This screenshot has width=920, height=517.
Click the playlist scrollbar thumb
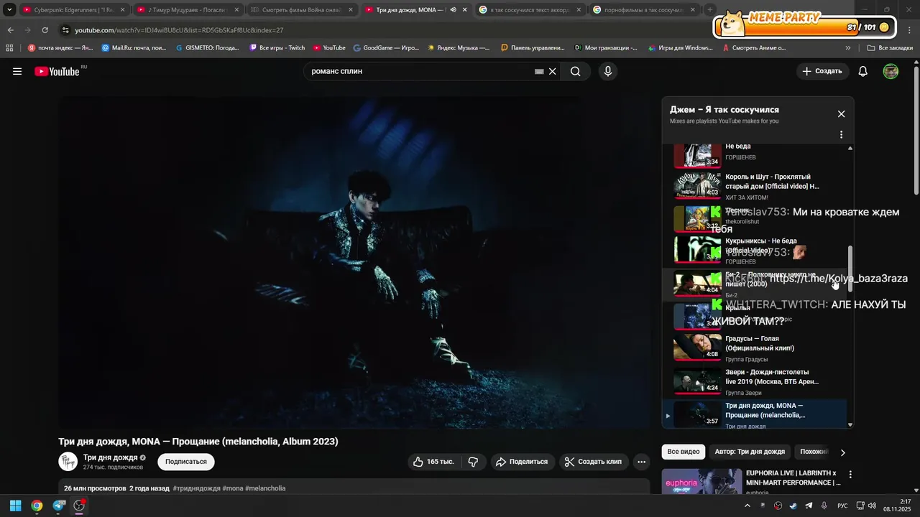[x=850, y=269]
